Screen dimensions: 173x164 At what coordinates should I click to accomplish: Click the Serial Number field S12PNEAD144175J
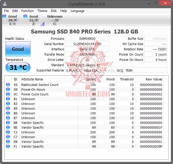[87, 44]
